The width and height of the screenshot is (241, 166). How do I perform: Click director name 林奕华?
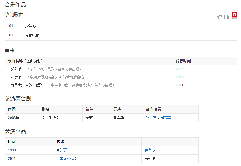click(119, 118)
